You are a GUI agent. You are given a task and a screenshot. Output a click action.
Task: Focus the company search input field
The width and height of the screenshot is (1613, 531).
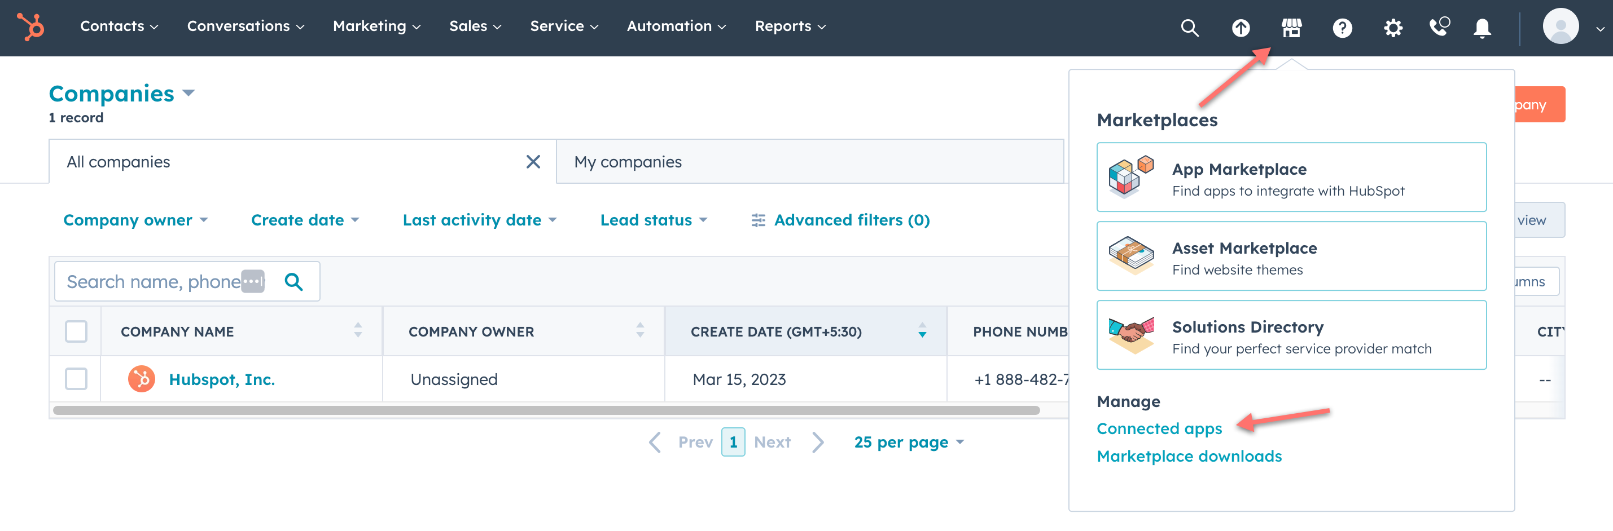tap(154, 282)
